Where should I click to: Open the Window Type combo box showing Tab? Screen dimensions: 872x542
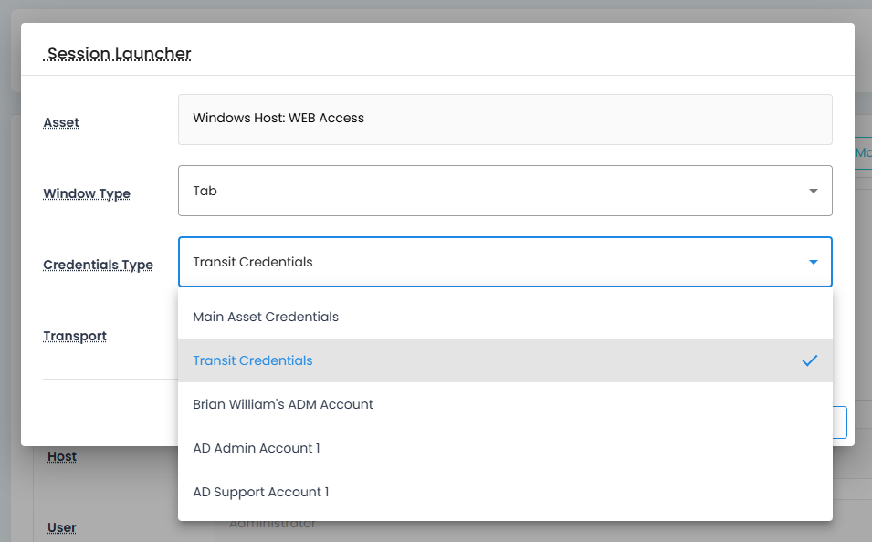(493, 191)
